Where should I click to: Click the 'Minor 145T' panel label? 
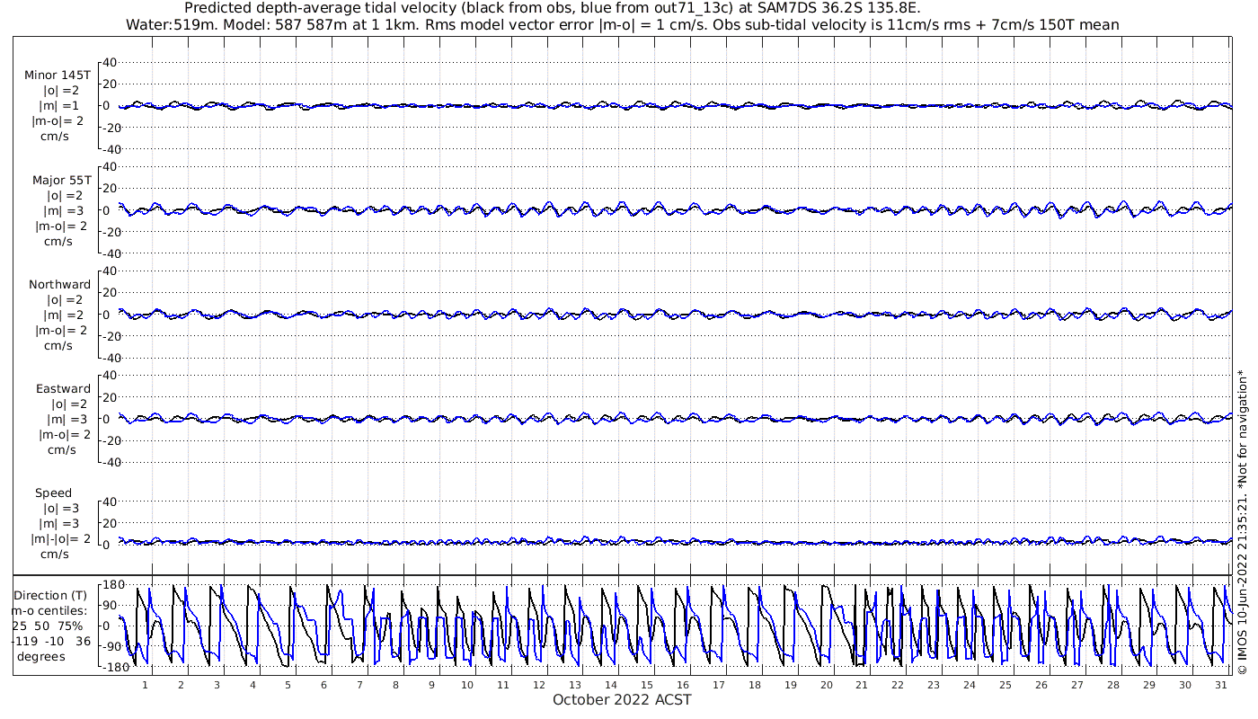pyautogui.click(x=58, y=75)
